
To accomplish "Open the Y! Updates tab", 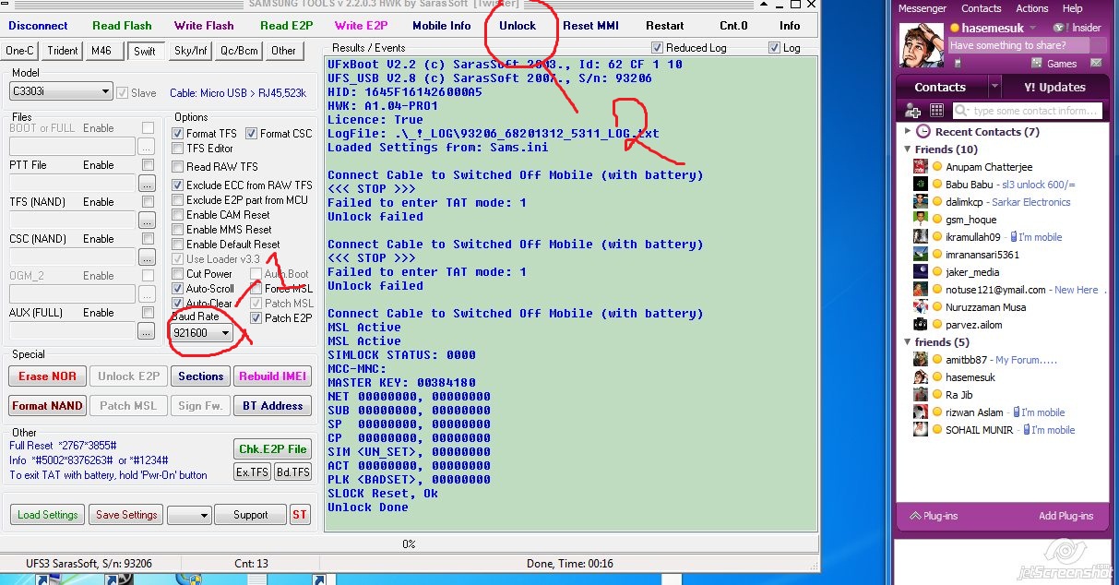I will 1054,87.
